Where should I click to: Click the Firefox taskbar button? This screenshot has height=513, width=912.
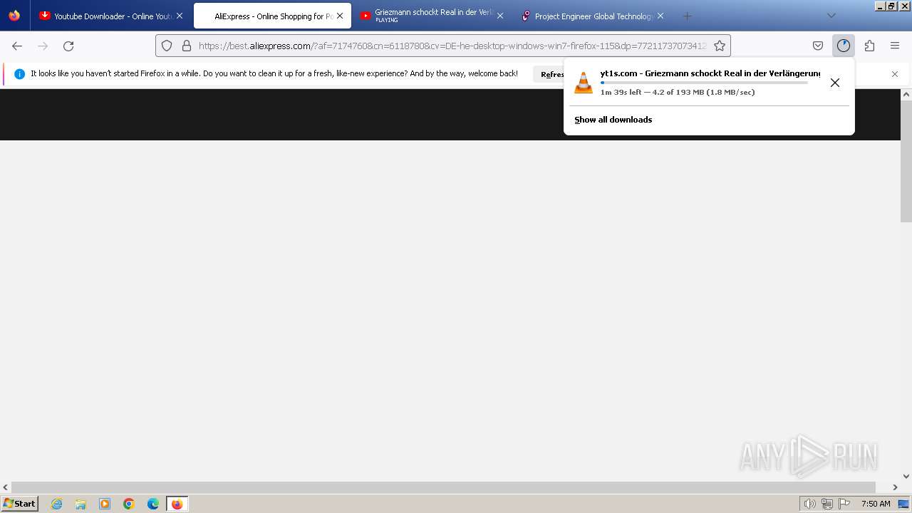pos(177,504)
